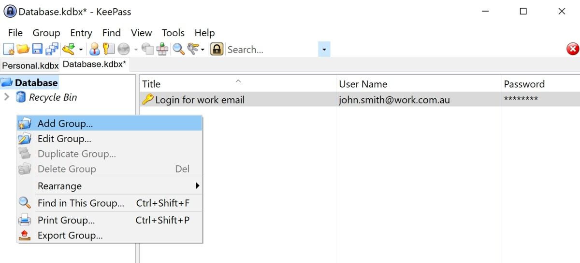Choose Add Group... from context menu
The width and height of the screenshot is (580, 263).
pyautogui.click(x=110, y=123)
